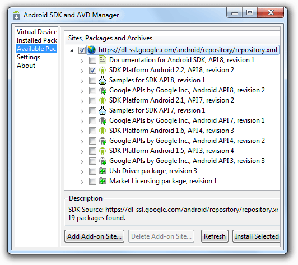Screen dimensions: 298x265
Task: Click the Google APIs API 8 add-on icon
Action: tap(103, 91)
